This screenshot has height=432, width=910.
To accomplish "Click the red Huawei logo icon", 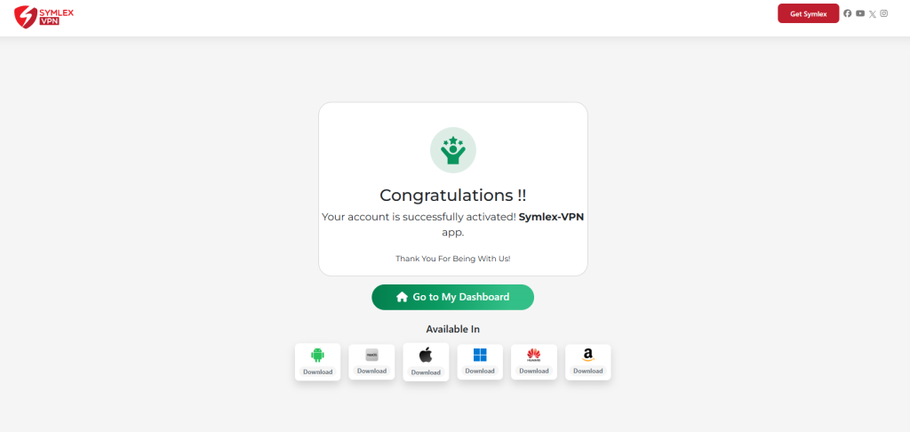I will coord(534,355).
